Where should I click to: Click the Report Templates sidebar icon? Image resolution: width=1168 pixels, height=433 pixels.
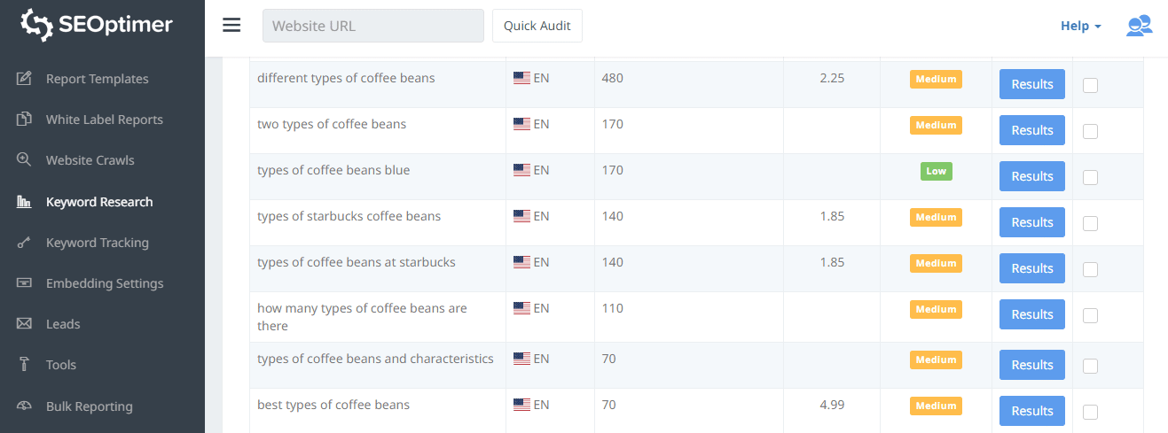25,79
